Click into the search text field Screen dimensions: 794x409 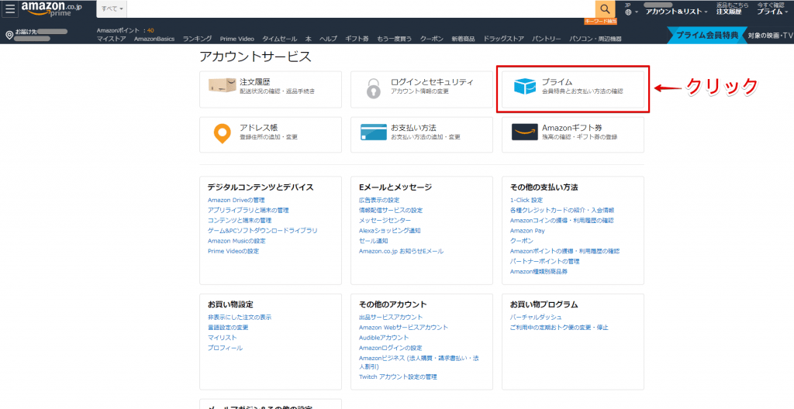click(x=361, y=9)
